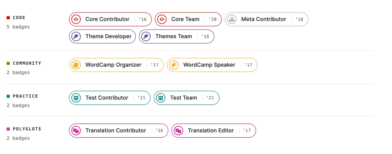Click the '18 year on Meta Contributor
This screenshot has width=392, height=154.
pyautogui.click(x=299, y=19)
